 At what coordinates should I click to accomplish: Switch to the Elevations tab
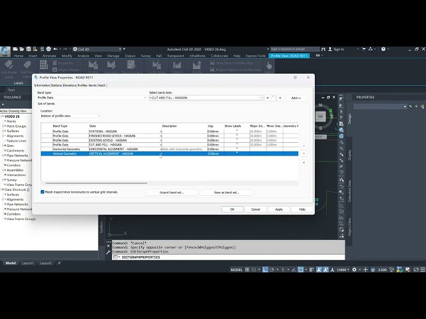pos(70,85)
